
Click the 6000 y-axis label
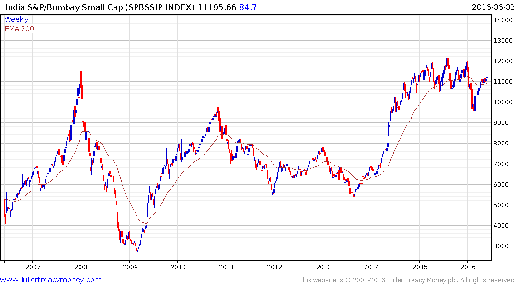coord(502,184)
